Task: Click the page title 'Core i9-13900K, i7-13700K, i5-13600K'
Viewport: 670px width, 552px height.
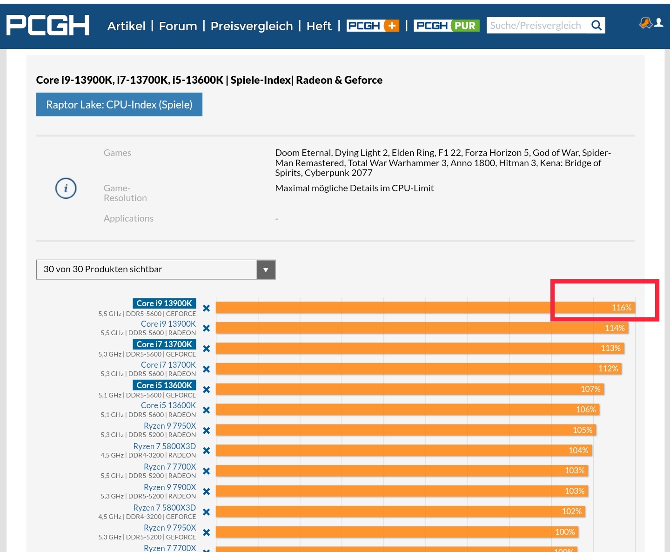Action: [x=130, y=80]
